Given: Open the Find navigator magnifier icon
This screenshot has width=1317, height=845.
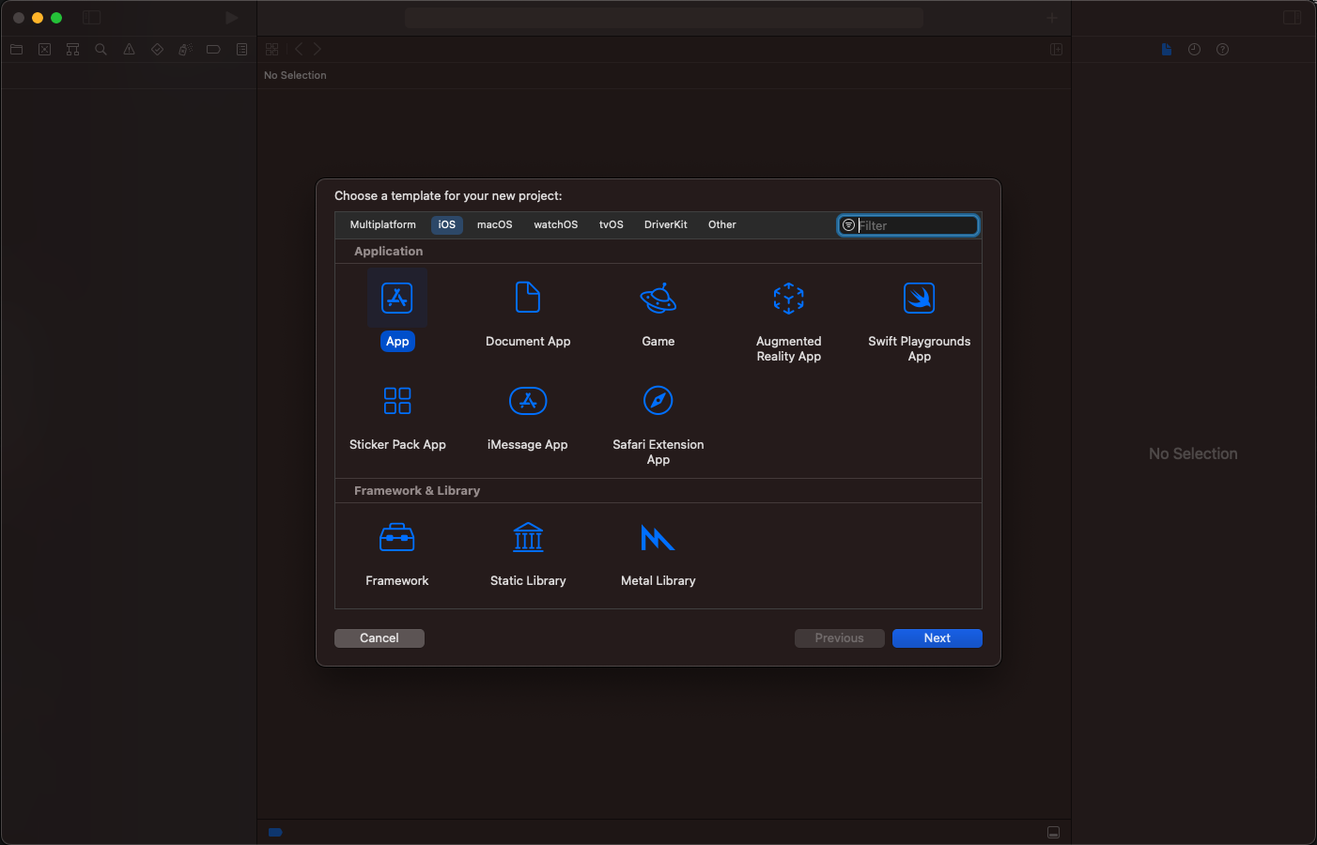Looking at the screenshot, I should (101, 50).
